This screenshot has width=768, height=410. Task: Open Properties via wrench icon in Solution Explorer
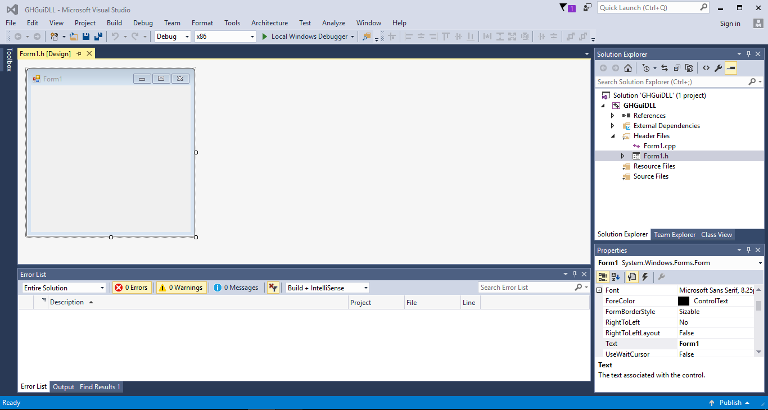coord(719,69)
